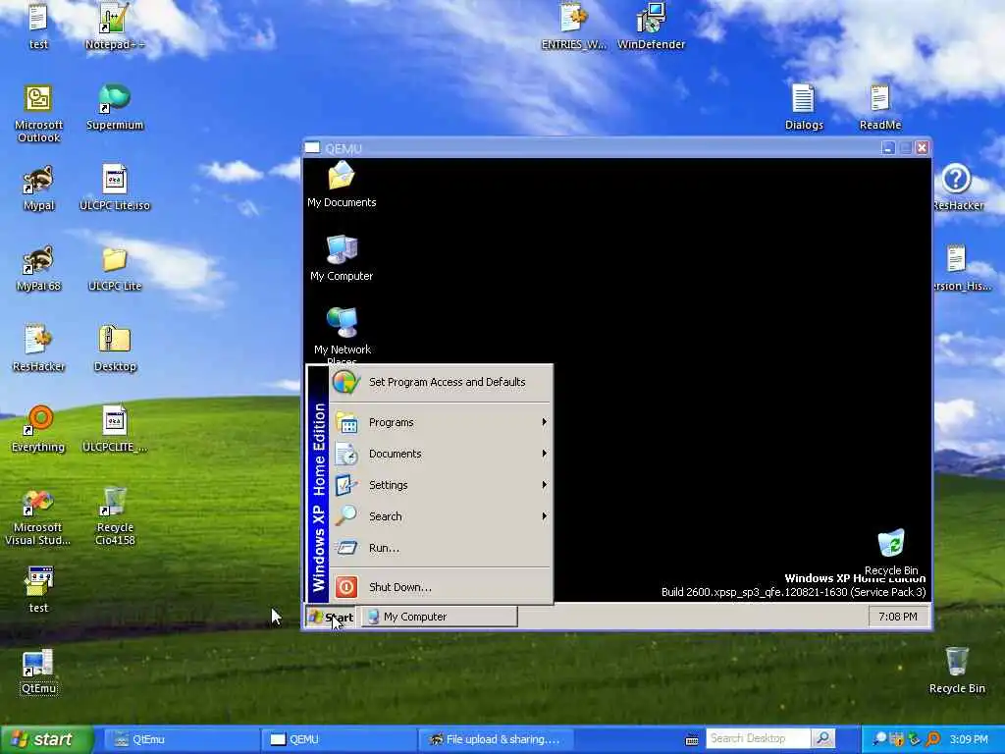Viewport: 1005px width, 754px height.
Task: Click the desktop search magnifier button
Action: (823, 738)
